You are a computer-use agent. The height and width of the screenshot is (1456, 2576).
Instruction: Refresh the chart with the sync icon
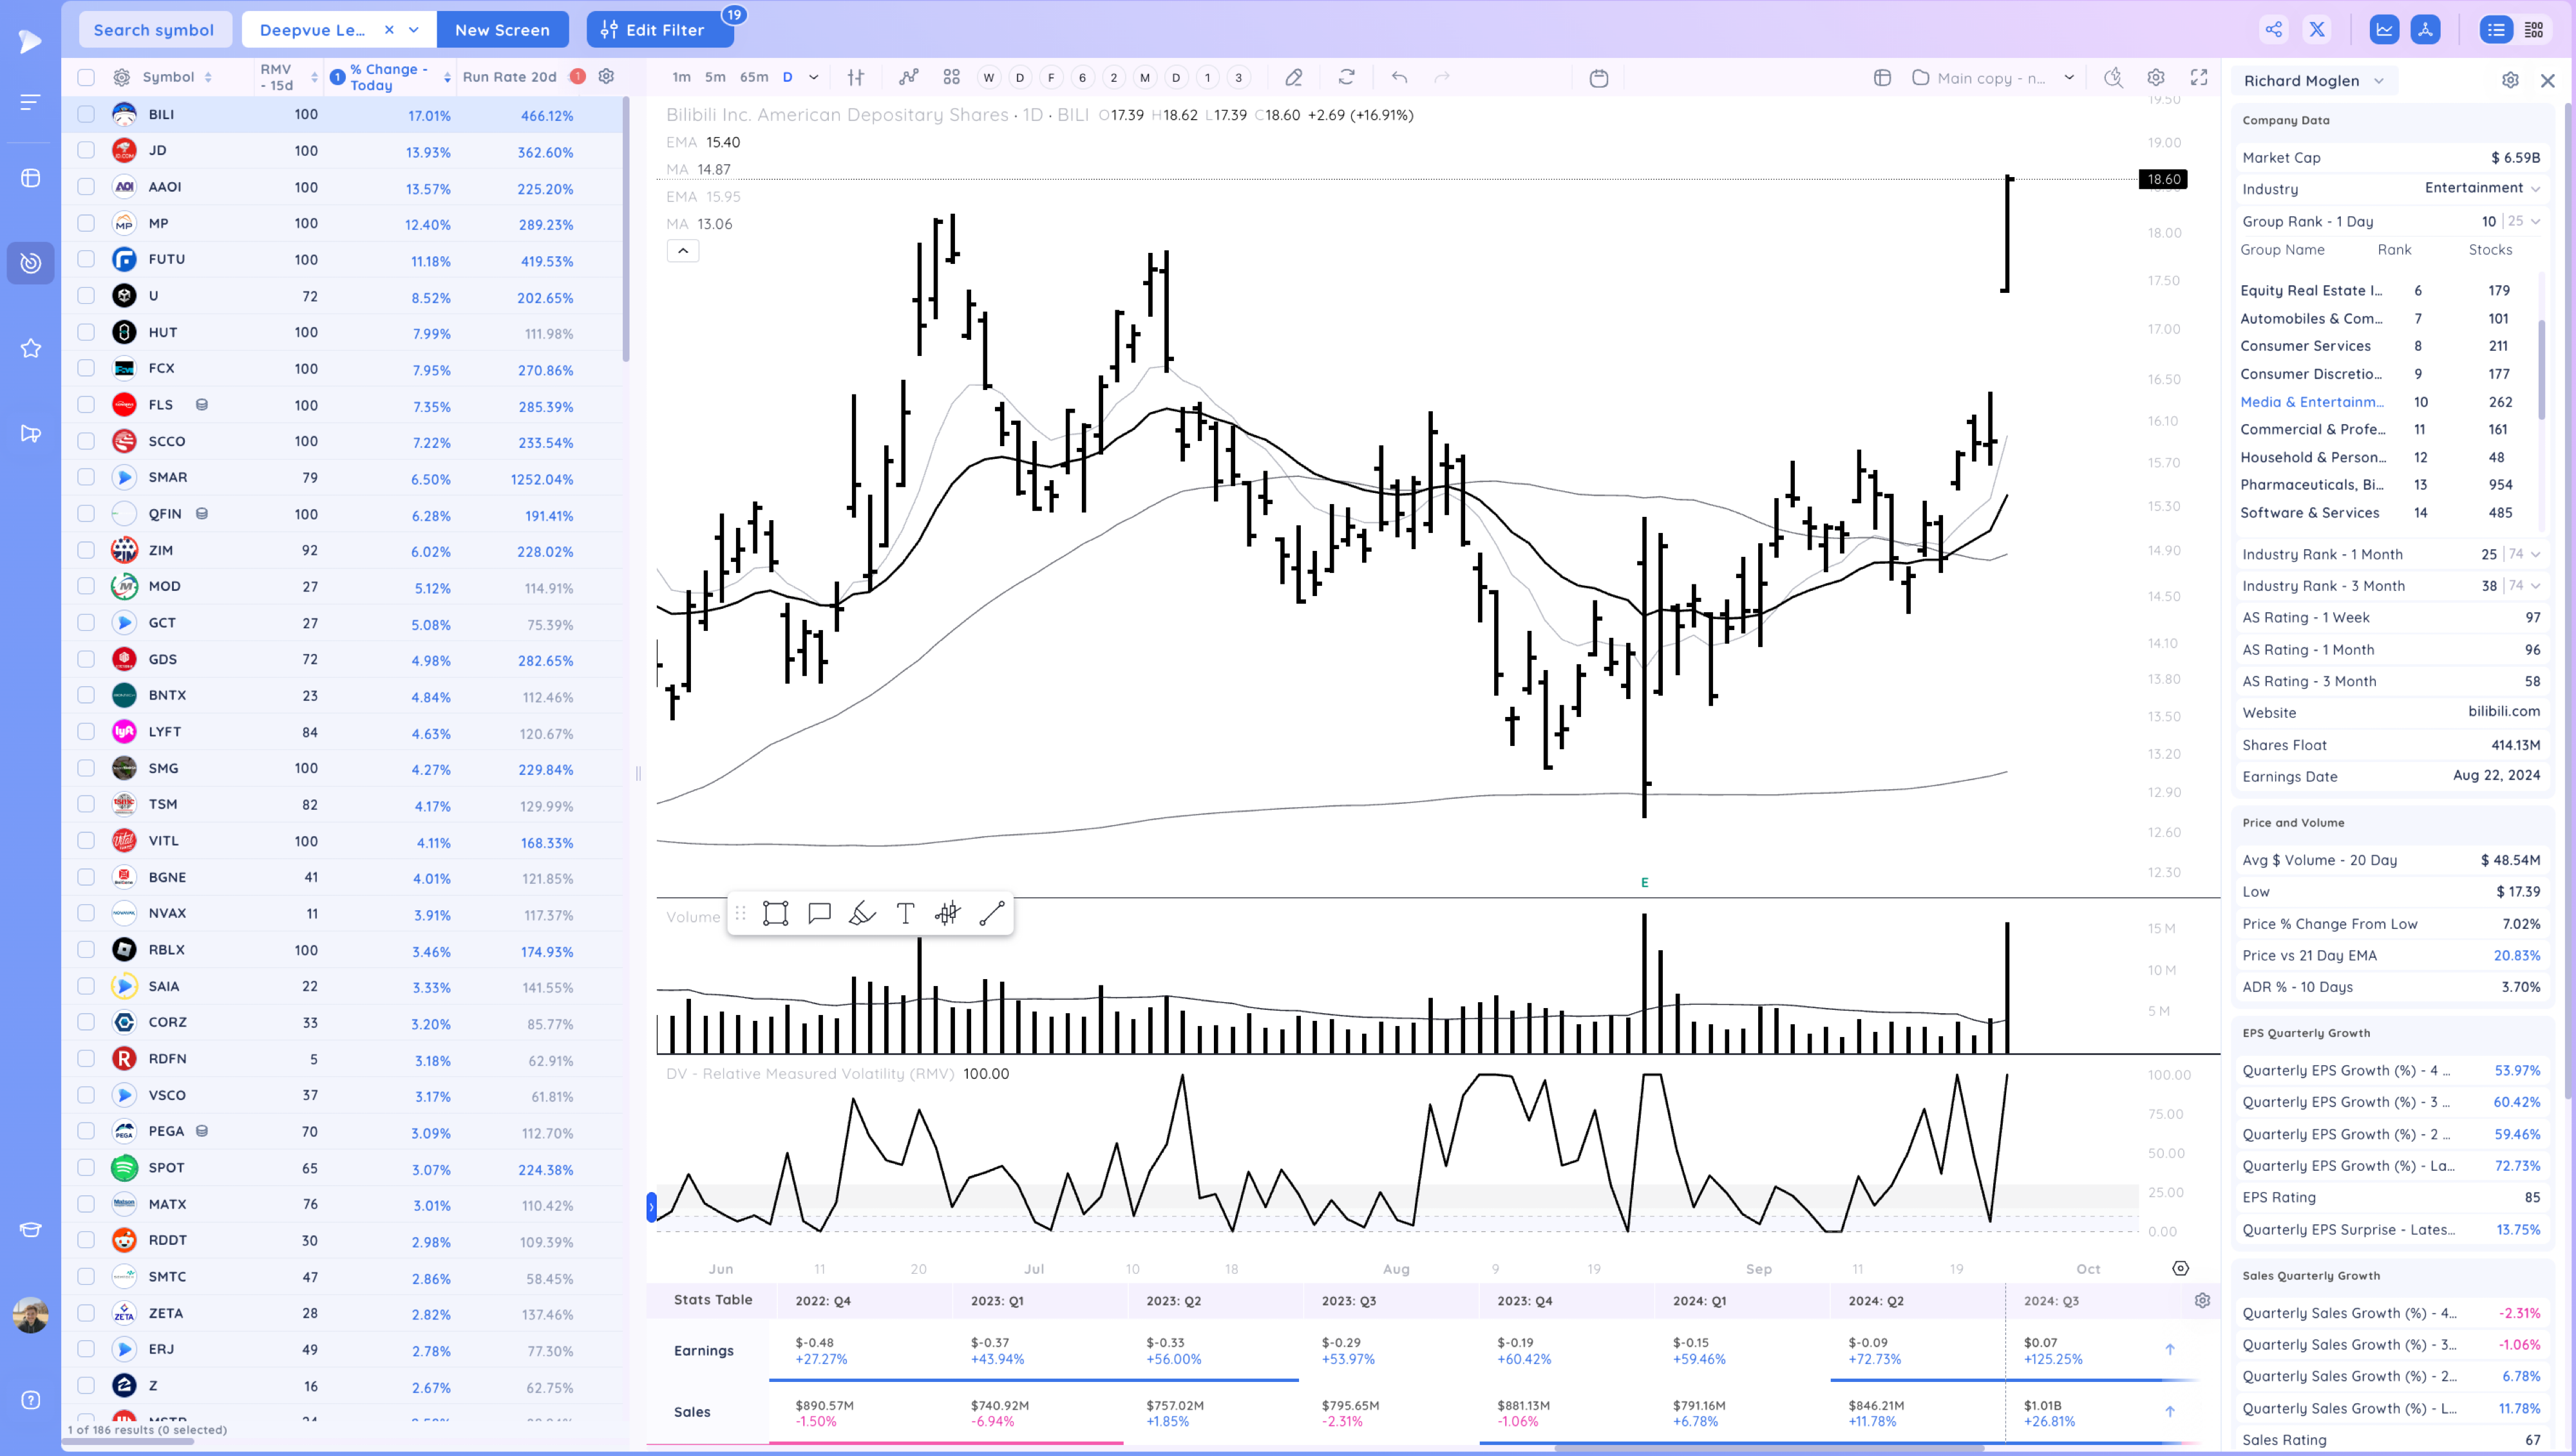pyautogui.click(x=1347, y=77)
